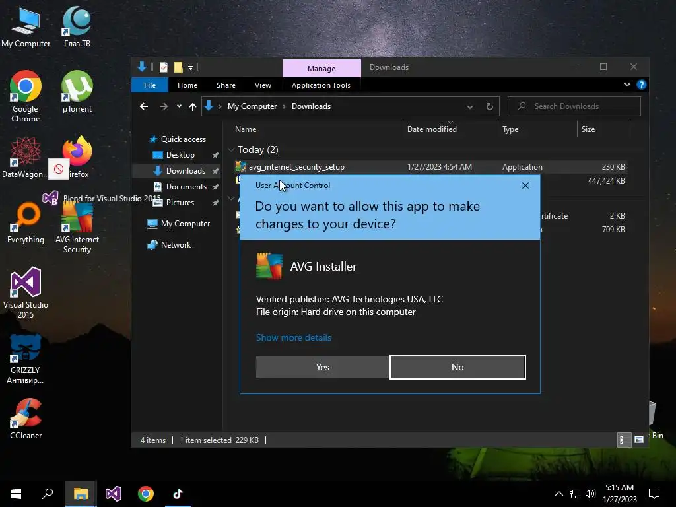The width and height of the screenshot is (676, 507).
Task: Click Properties quick access toolbar icon
Action: coord(164,67)
